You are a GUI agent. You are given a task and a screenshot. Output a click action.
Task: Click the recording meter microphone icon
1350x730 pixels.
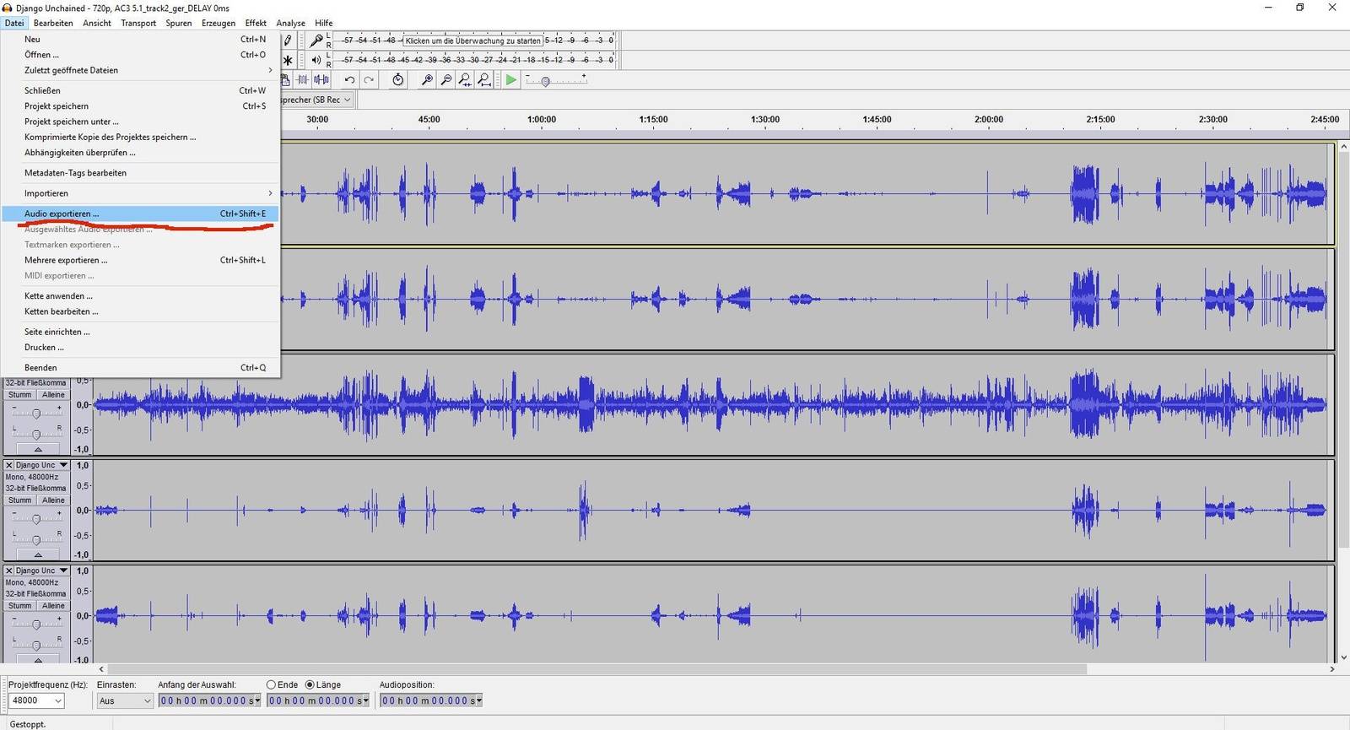pyautogui.click(x=316, y=40)
